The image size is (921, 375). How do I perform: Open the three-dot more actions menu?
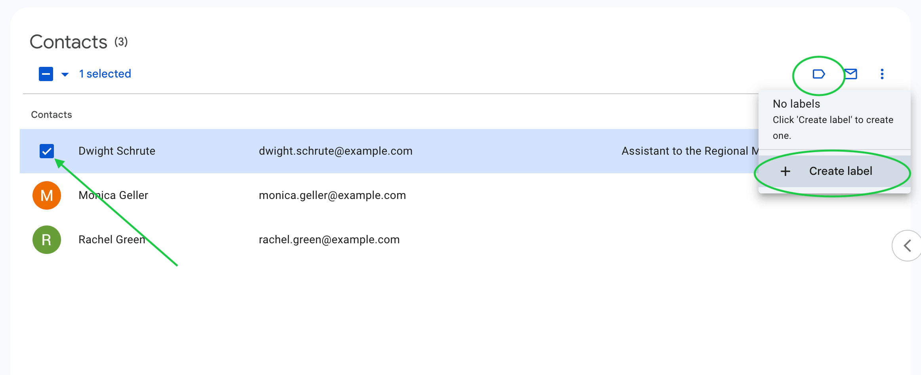(x=882, y=74)
